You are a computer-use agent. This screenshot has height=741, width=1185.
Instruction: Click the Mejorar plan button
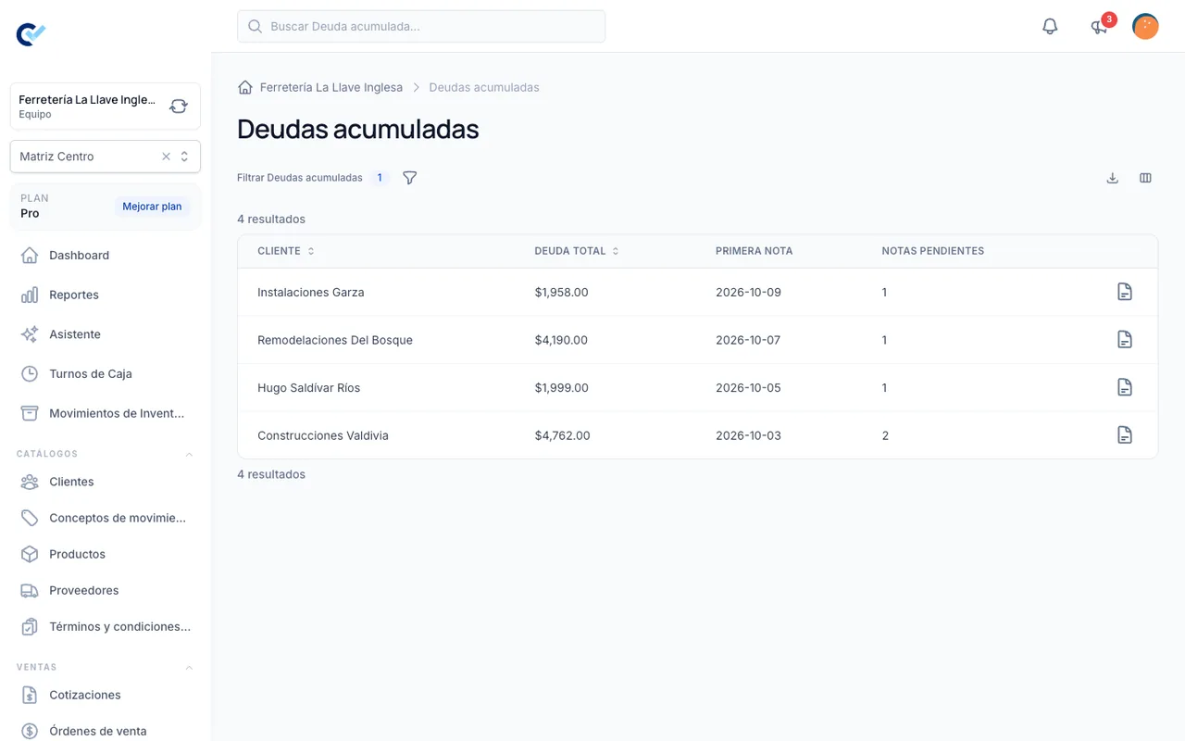[152, 207]
